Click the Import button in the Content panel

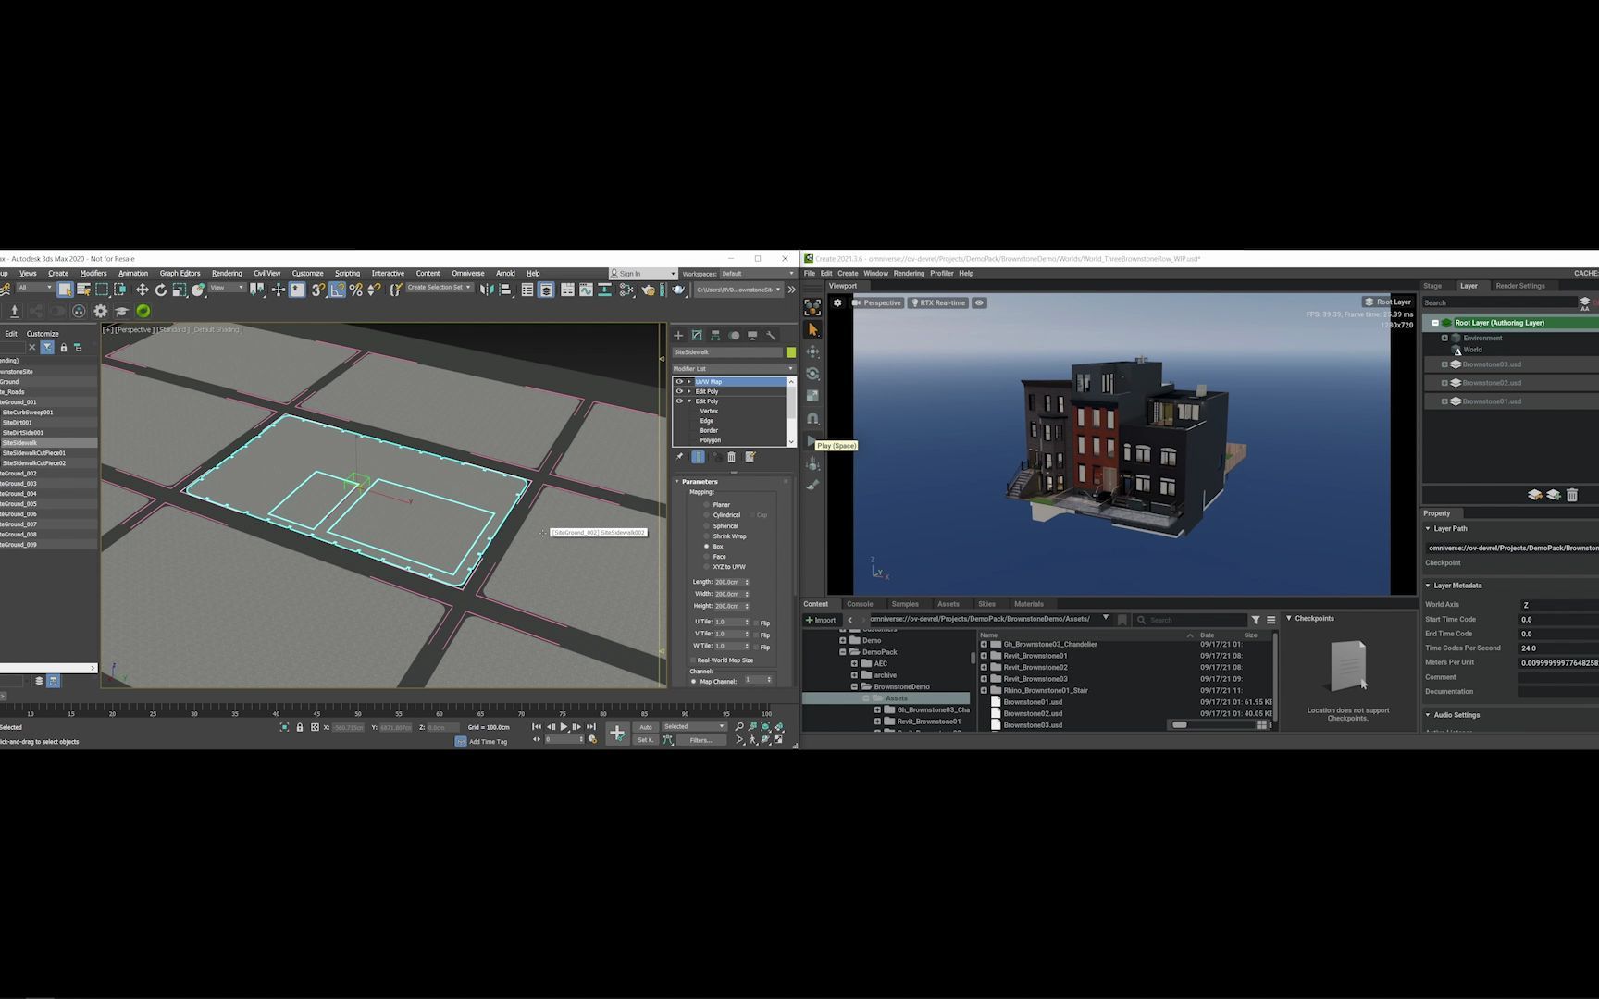point(820,620)
